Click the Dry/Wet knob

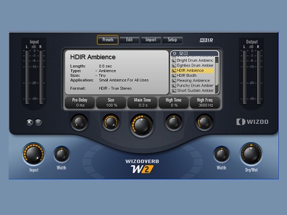pyautogui.click(x=251, y=154)
